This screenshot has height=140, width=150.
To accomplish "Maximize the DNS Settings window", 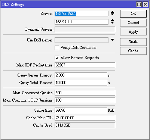I will (139, 4).
